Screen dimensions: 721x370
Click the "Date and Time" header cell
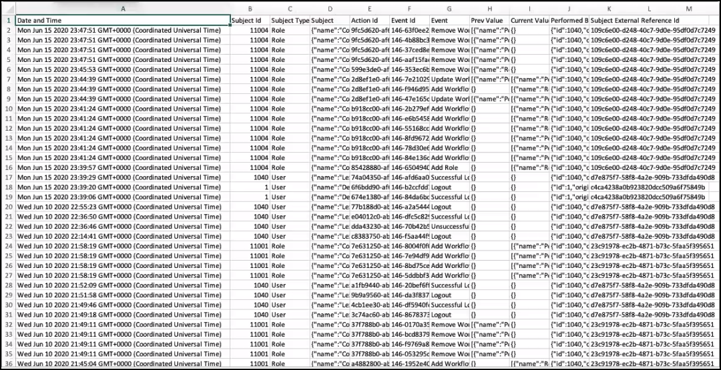click(x=122, y=21)
